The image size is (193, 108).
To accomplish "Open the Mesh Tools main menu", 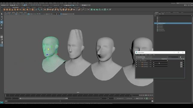I will 36,3.
